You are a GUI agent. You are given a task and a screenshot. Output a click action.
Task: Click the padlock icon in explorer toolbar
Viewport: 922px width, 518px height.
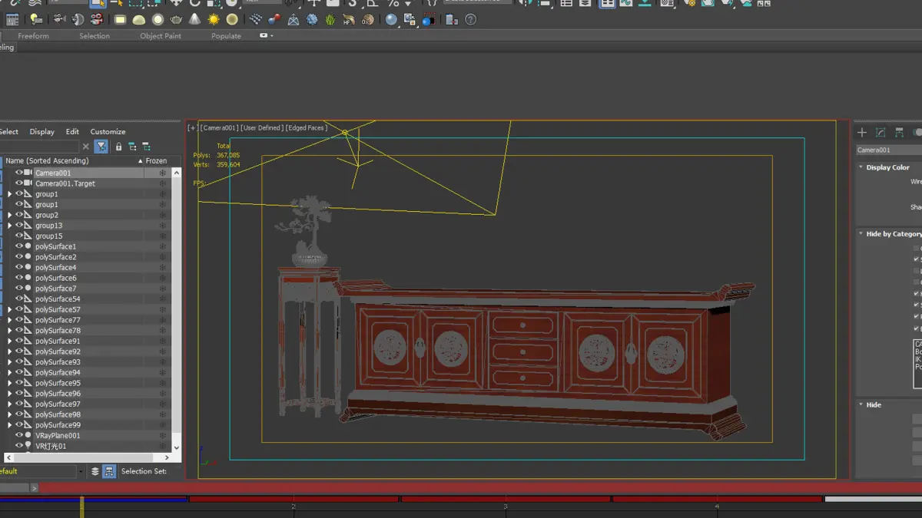[118, 147]
